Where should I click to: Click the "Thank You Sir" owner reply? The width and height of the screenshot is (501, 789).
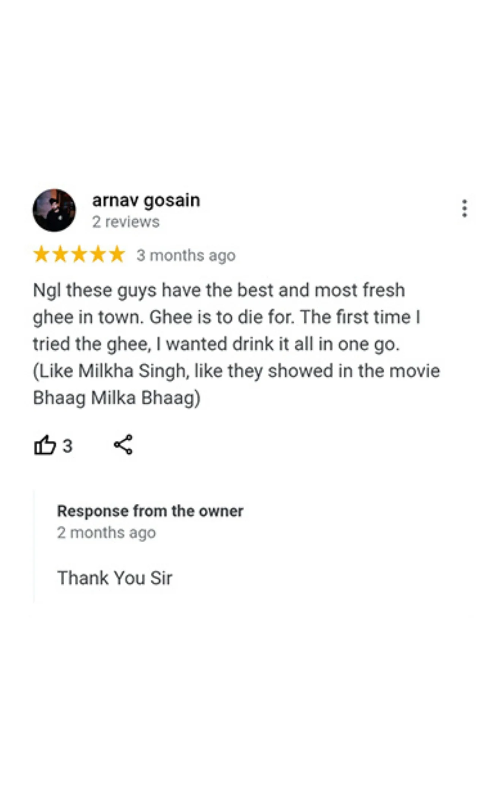[x=115, y=578]
